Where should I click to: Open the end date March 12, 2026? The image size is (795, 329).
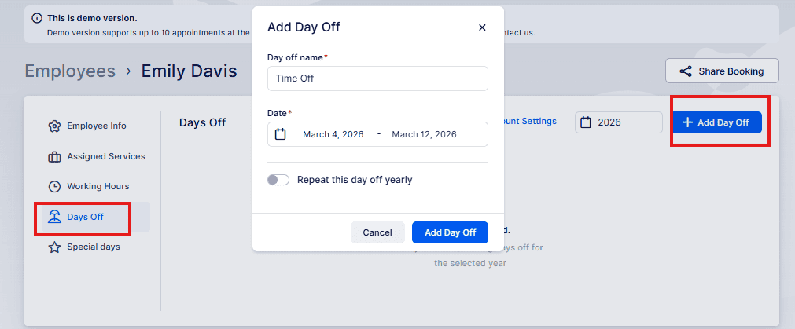pos(424,134)
